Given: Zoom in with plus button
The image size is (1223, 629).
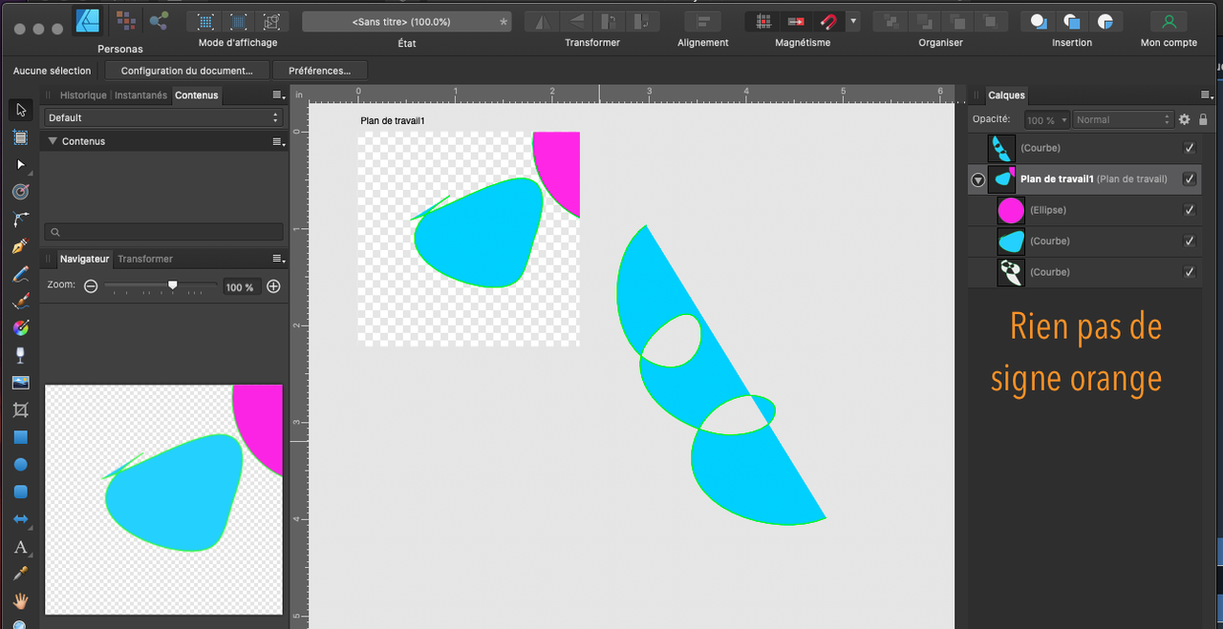Looking at the screenshot, I should tap(273, 286).
